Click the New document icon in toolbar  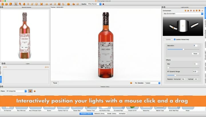2,4
